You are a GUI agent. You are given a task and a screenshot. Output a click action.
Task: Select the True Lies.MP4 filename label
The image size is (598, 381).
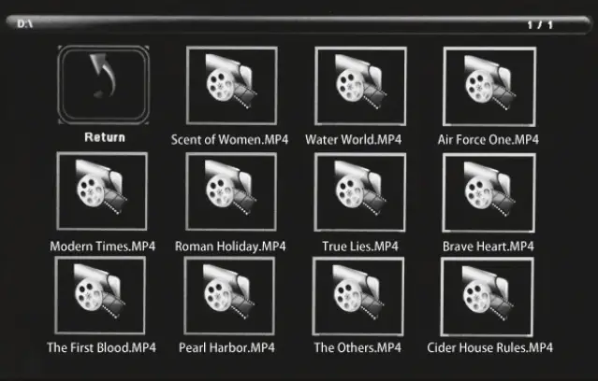tap(360, 247)
